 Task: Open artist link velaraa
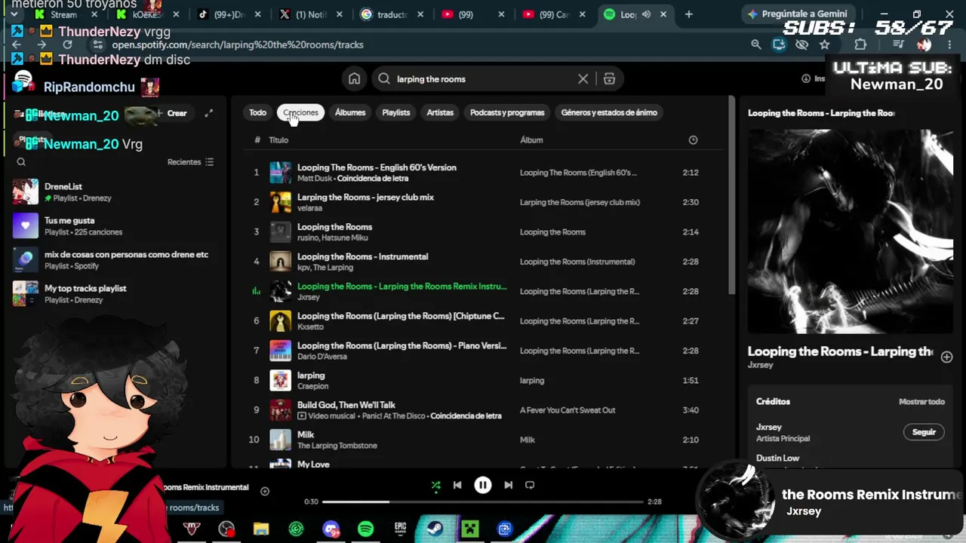(309, 208)
